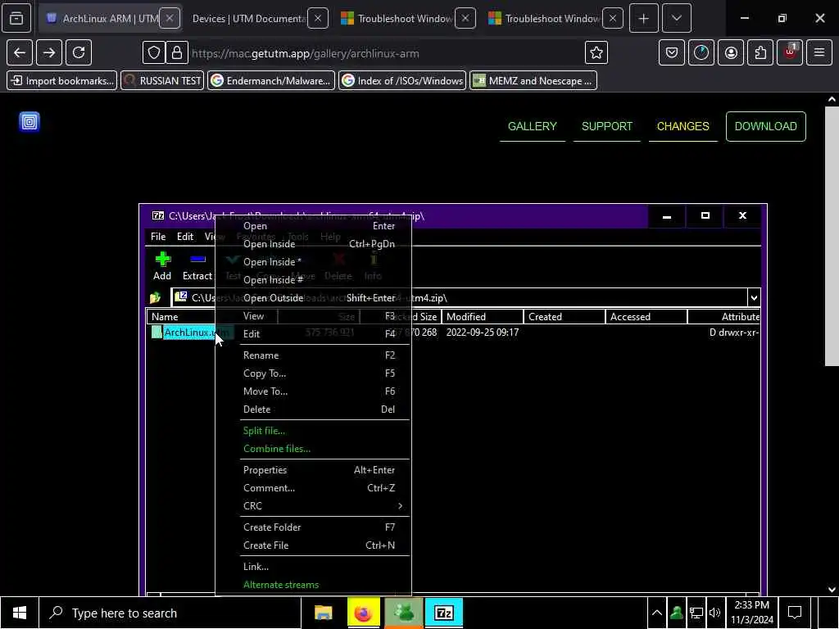Switch to Firefox in the taskbar
The image size is (839, 629).
[363, 613]
